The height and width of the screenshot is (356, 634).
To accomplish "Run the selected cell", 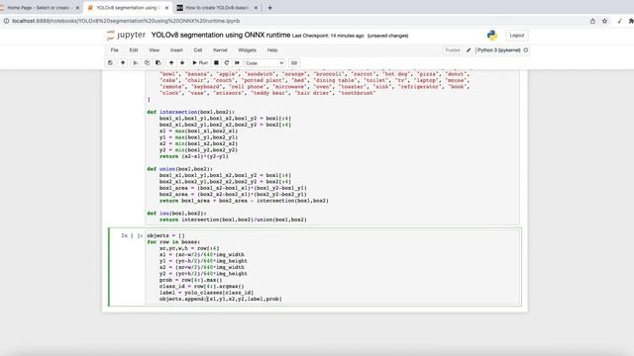I will [x=200, y=63].
